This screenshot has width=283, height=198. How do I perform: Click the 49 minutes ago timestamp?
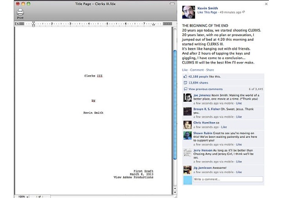[x=231, y=12]
